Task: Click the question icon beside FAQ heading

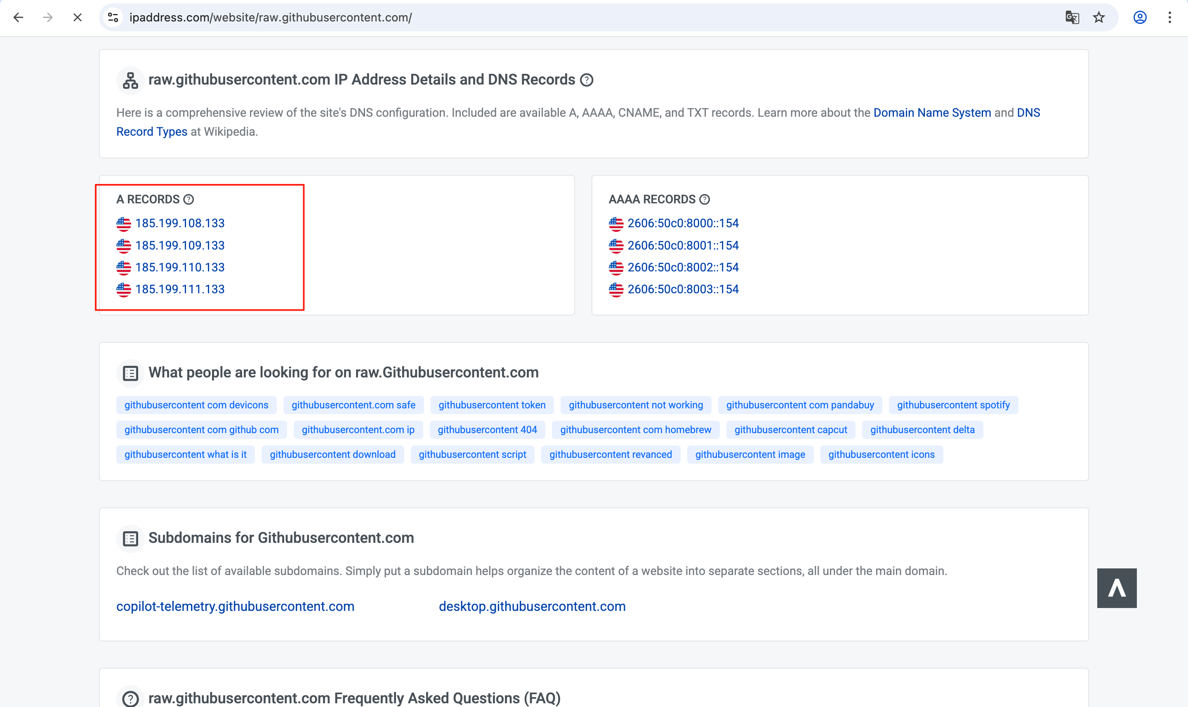Action: [130, 698]
